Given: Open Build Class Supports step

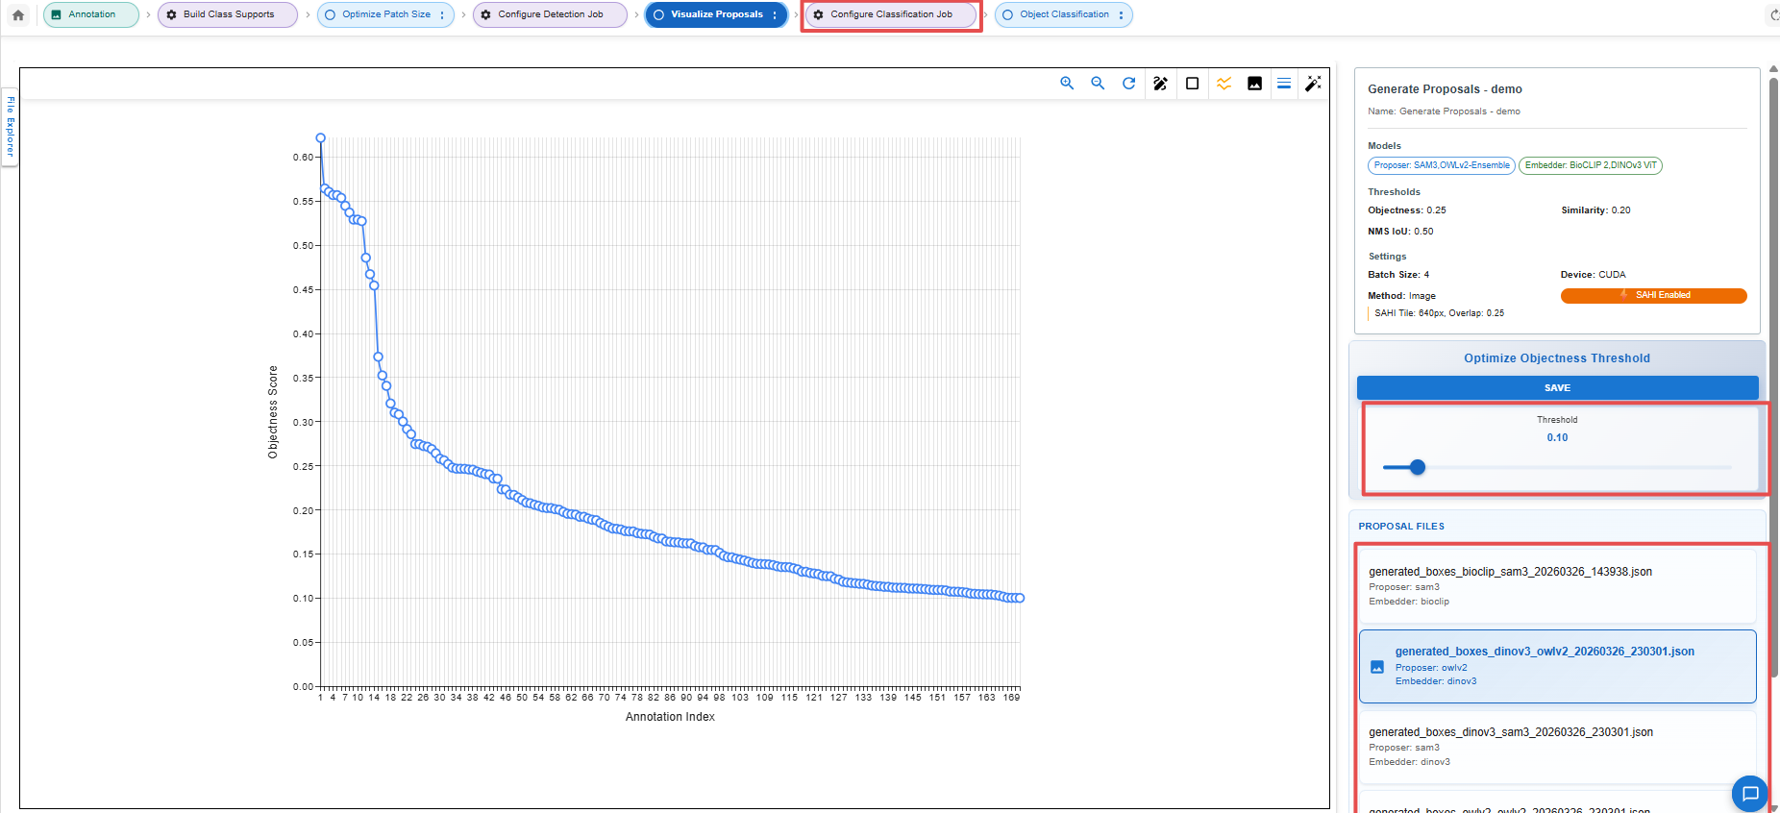Looking at the screenshot, I should [x=228, y=14].
